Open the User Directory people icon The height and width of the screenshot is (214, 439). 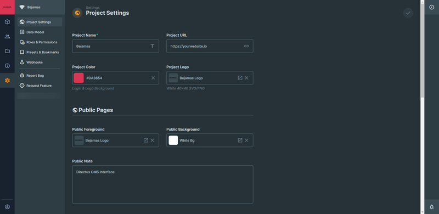pos(7,36)
